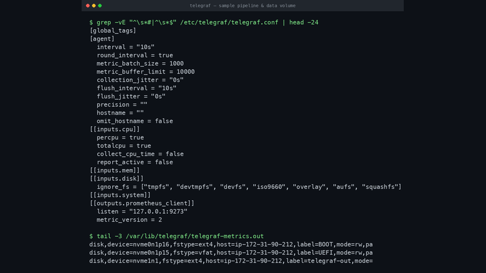
Task: Click the [agent] section header
Action: (102, 39)
